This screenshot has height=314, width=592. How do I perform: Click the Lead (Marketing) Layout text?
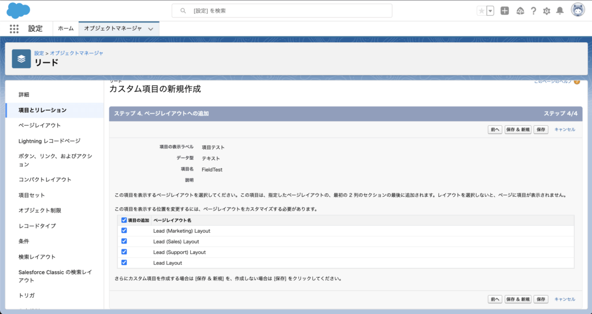pos(182,231)
